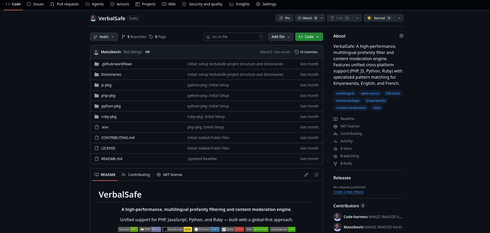The width and height of the screenshot is (490, 233).
Task: Focus the Go to file search field
Action: click(x=235, y=37)
